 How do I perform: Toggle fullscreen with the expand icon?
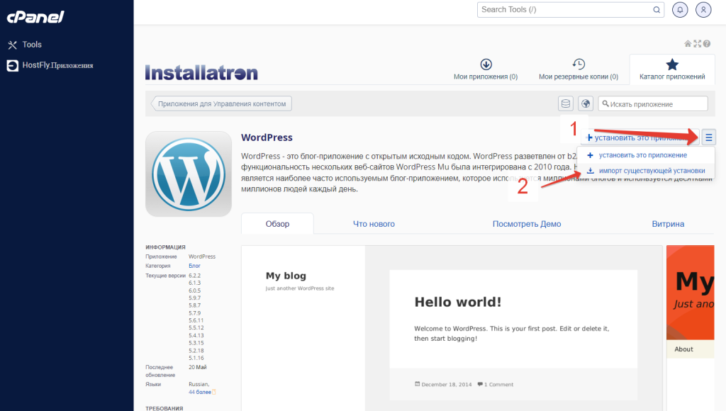pos(698,43)
